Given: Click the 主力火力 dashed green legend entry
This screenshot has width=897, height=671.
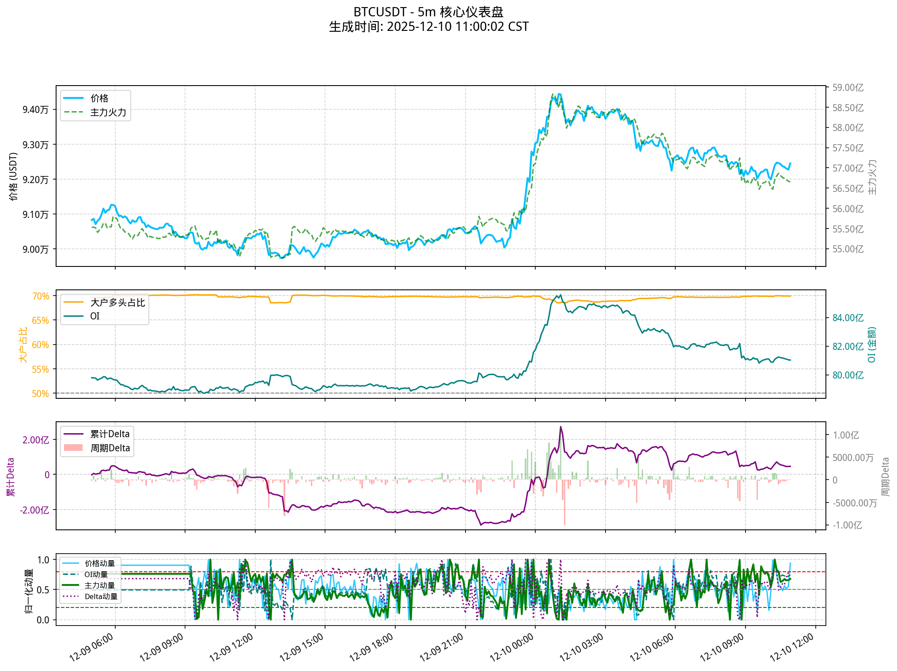Looking at the screenshot, I should pyautogui.click(x=108, y=112).
